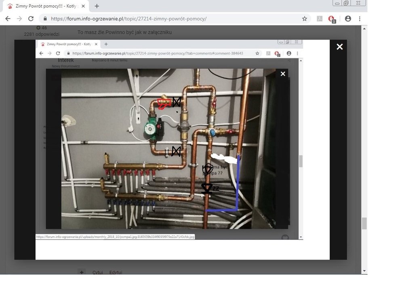Go back to the previous page
Viewport: 404px width, 302px height.
point(8,19)
